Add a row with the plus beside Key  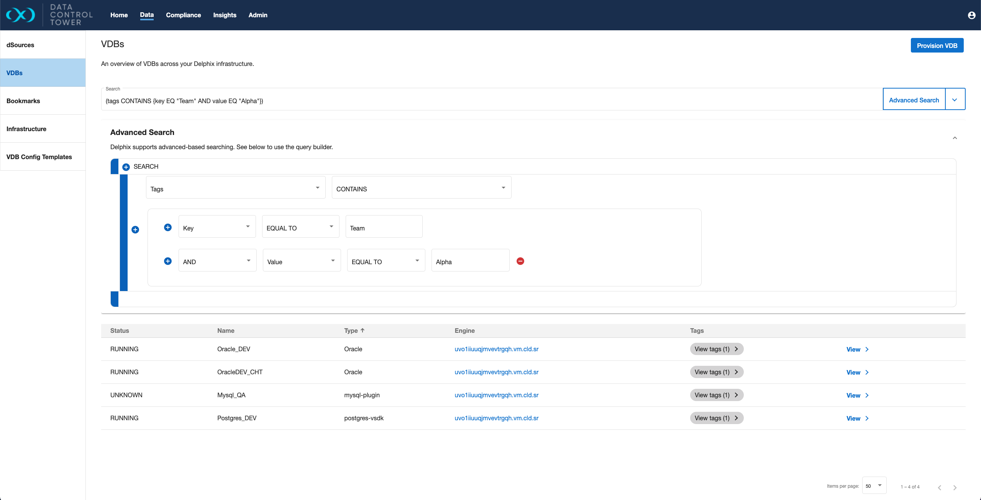click(168, 227)
